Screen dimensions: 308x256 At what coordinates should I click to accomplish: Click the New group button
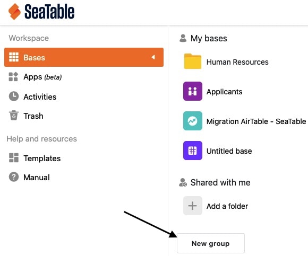click(x=211, y=243)
